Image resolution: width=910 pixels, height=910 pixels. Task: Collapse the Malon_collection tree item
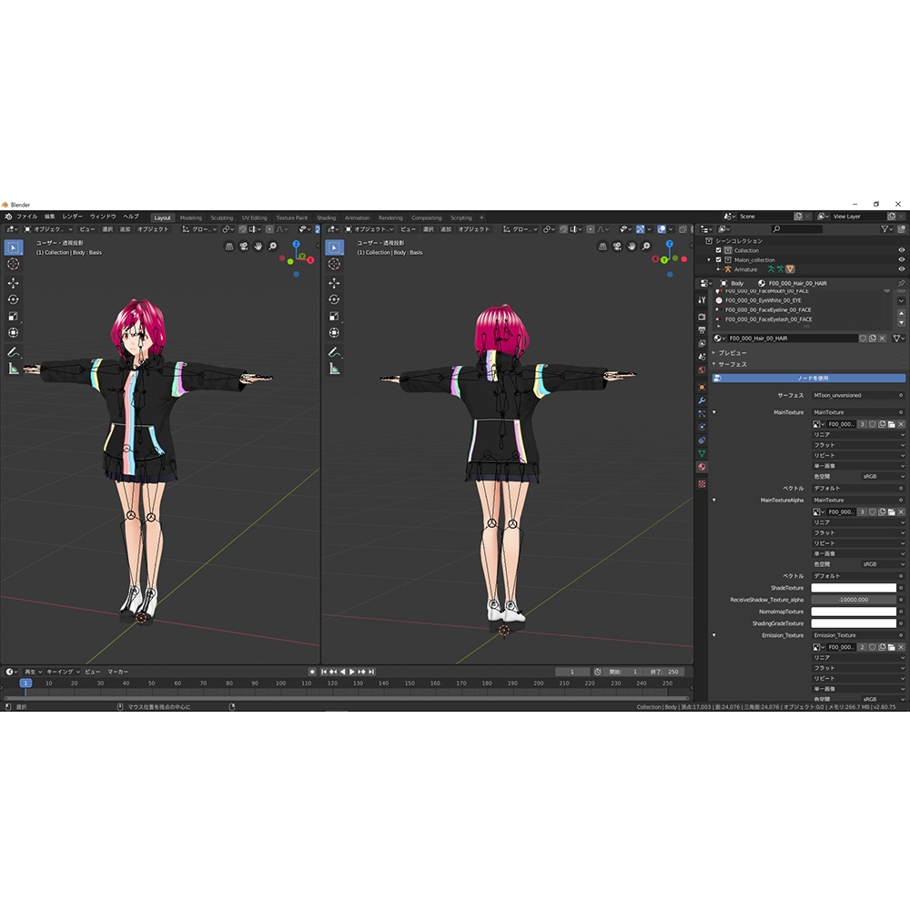tap(709, 259)
